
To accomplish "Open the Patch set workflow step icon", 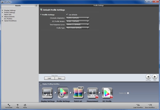I will (x=78, y=93).
